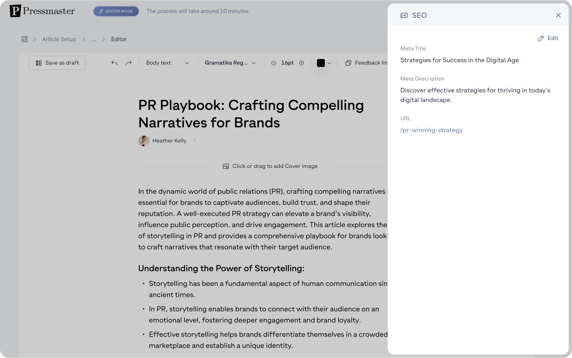Click the Pressmaster logo
Image resolution: width=572 pixels, height=358 pixels.
(42, 11)
